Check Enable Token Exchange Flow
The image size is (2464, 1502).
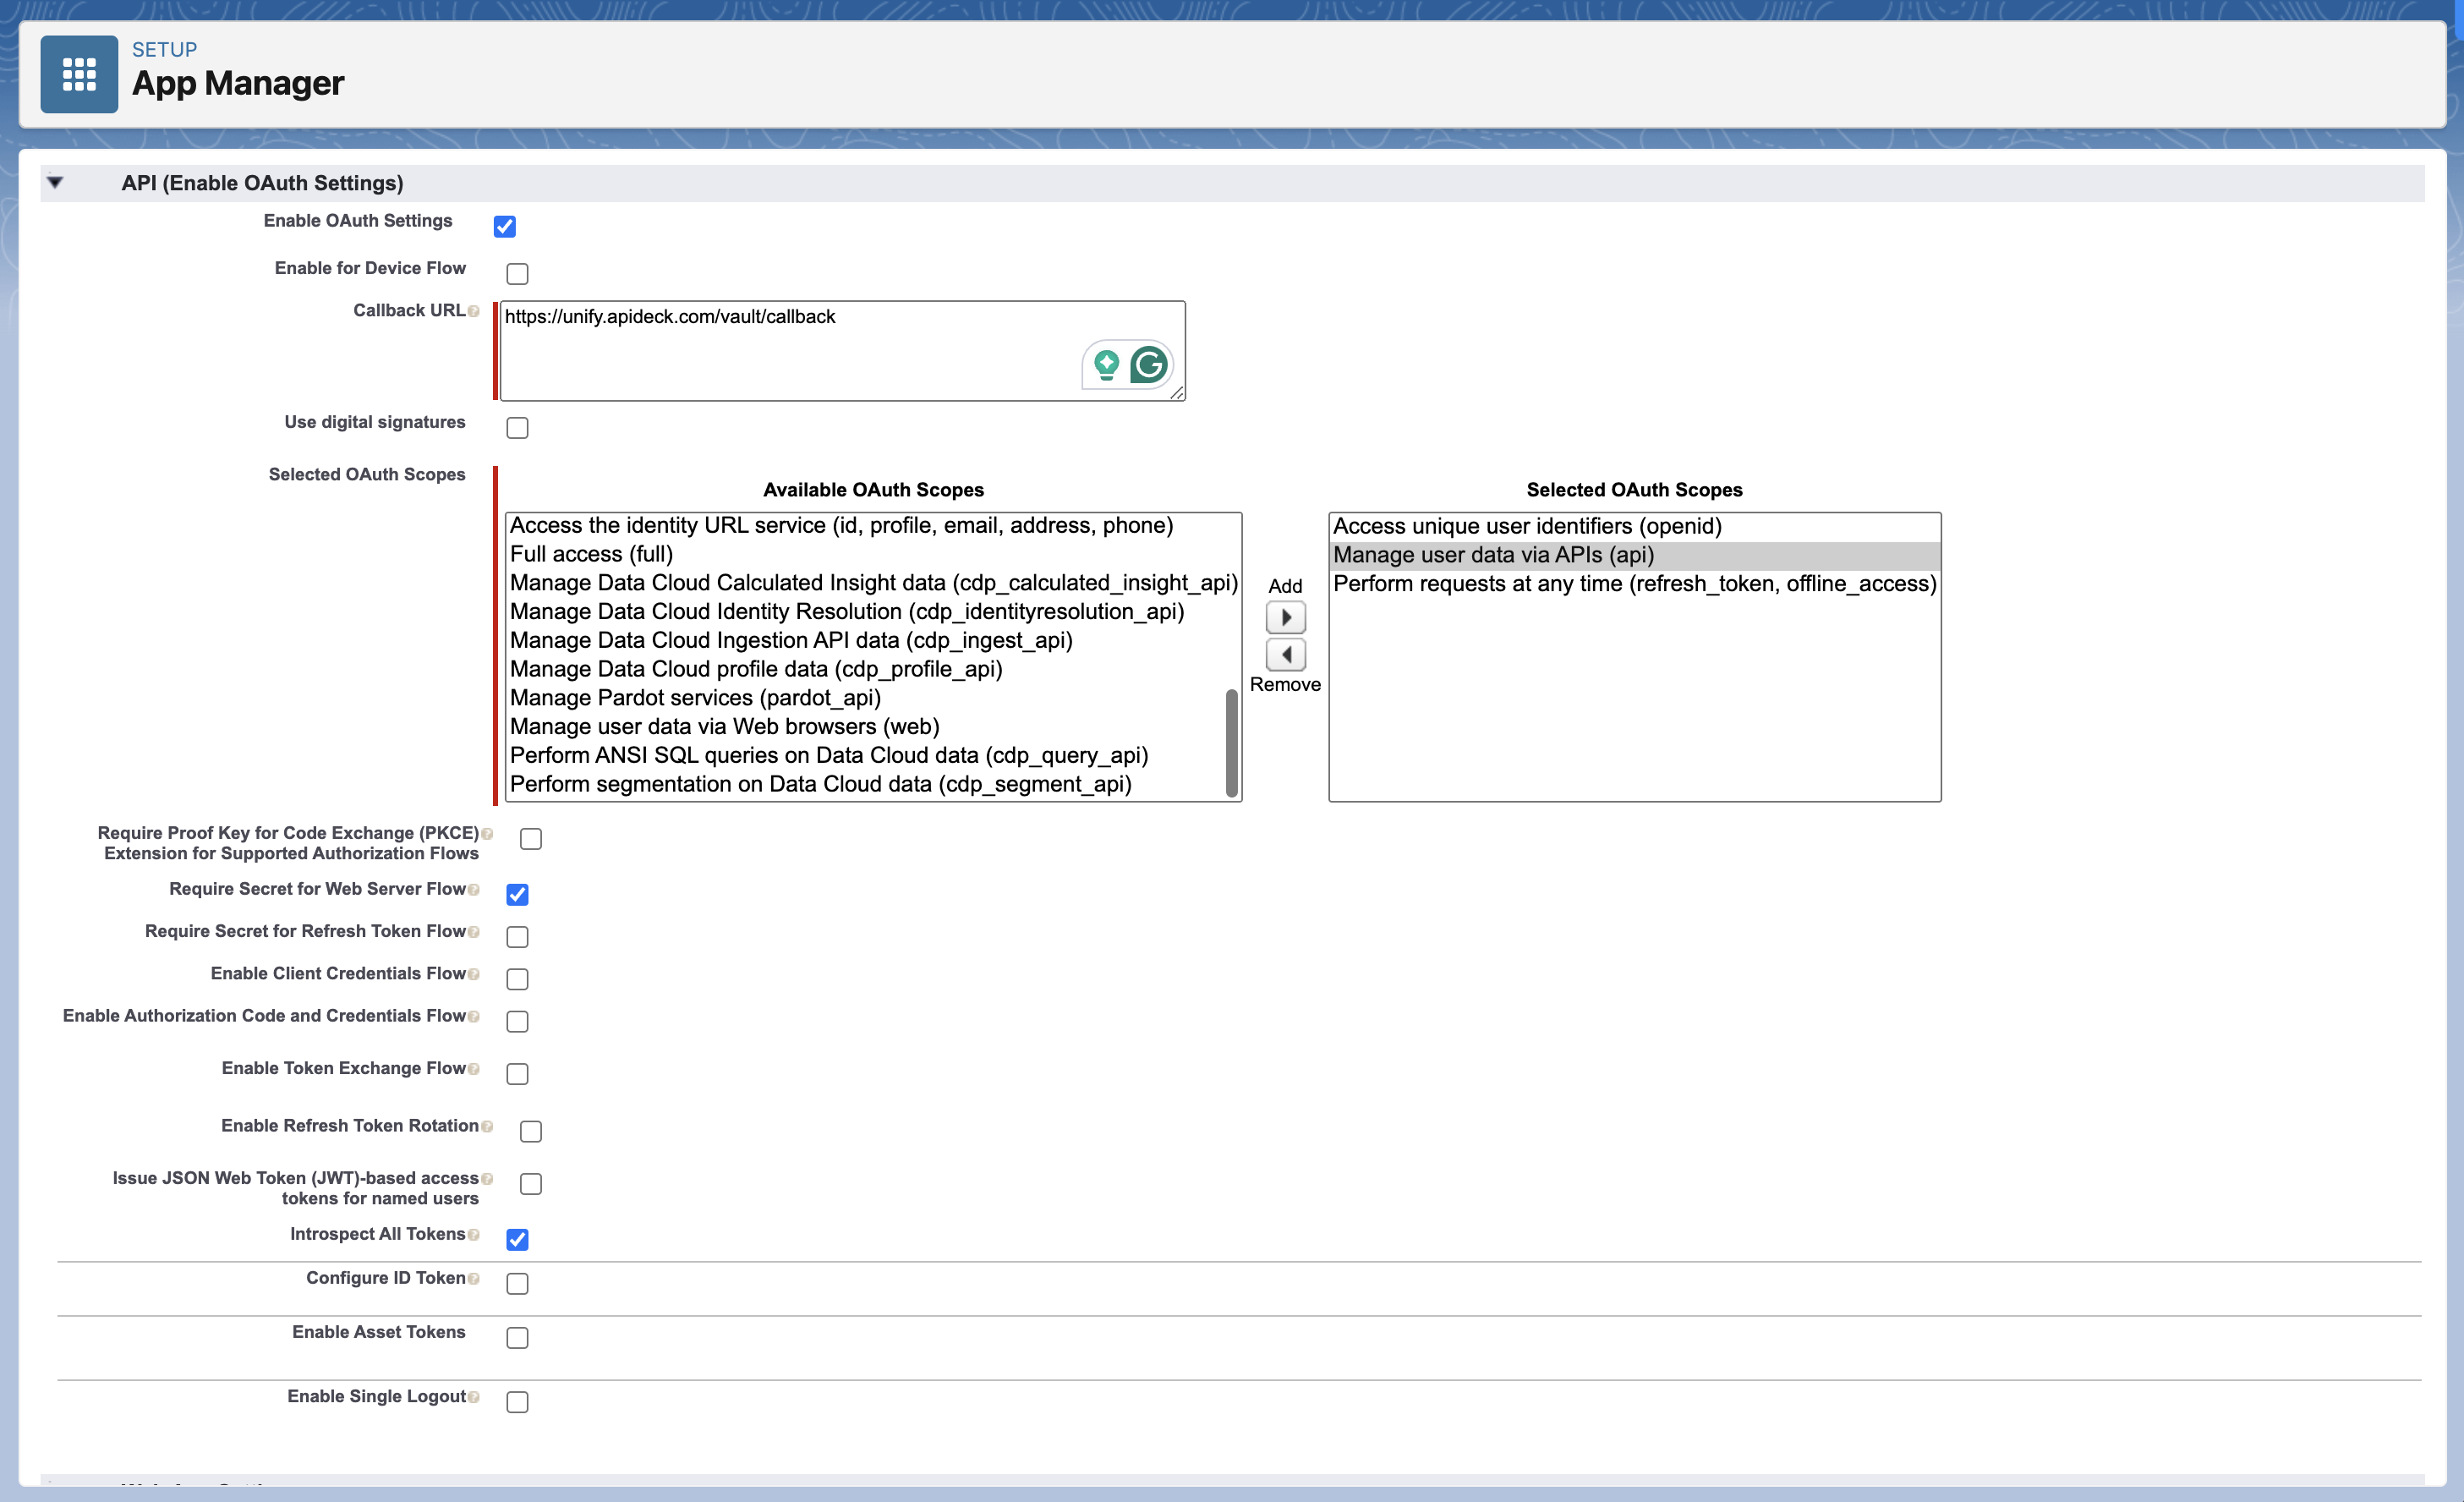pos(517,1074)
